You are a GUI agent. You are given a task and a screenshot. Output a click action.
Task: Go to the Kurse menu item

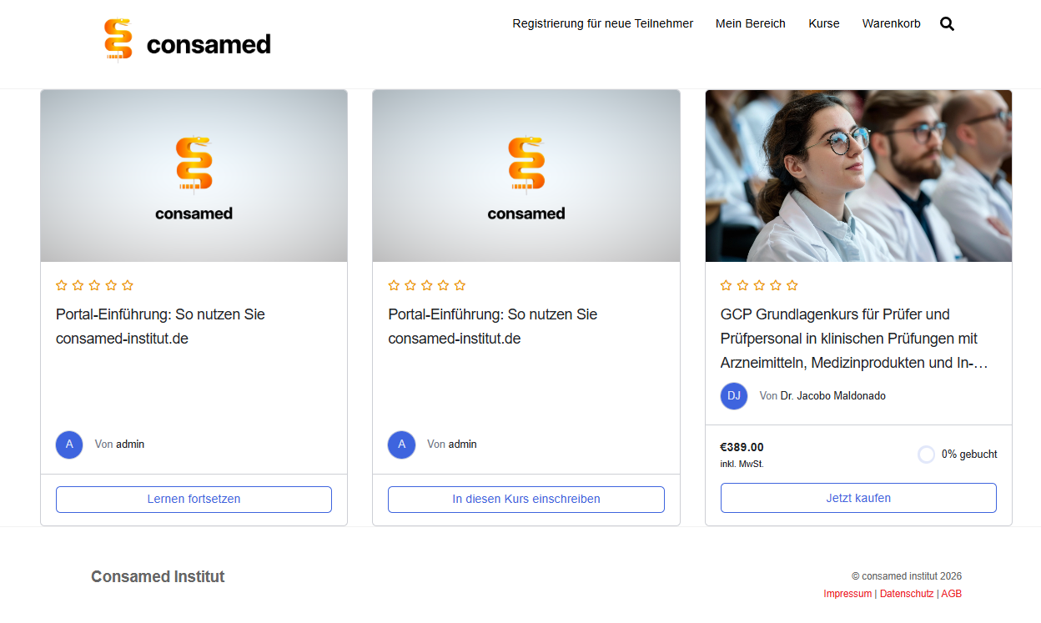824,24
